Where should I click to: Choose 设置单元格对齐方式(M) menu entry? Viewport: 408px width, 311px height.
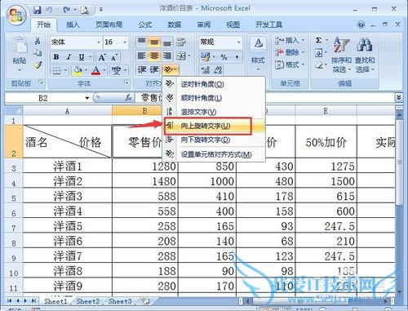(x=214, y=154)
